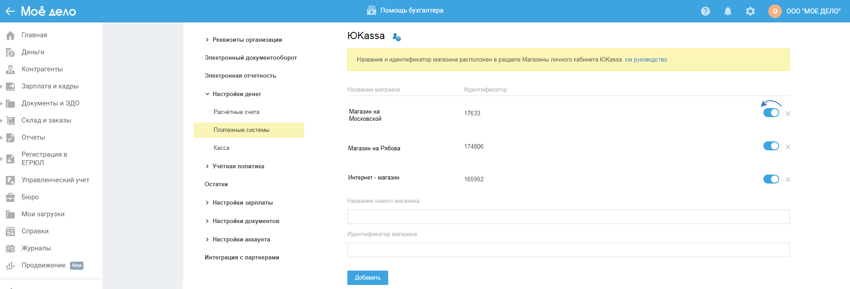The height and width of the screenshot is (289, 850).
Task: Select Расчётные счета menu item
Action: (236, 112)
